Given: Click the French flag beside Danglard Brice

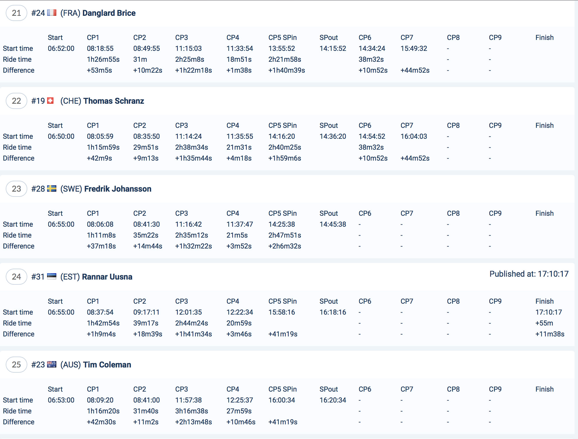Looking at the screenshot, I should [52, 13].
